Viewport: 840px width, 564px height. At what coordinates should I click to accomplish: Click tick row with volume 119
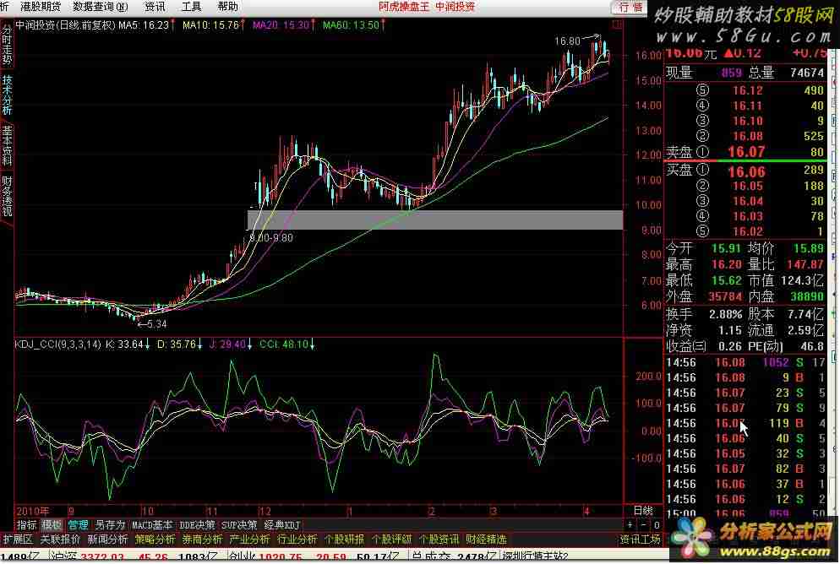coord(745,423)
